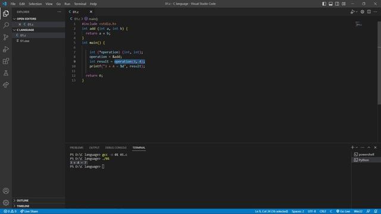Open the Selection menu
This screenshot has height=214, width=381.
pyautogui.click(x=35, y=4)
